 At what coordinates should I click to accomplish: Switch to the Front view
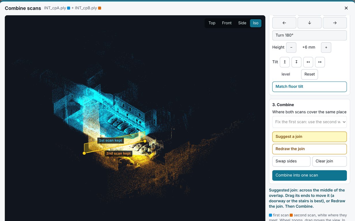[x=227, y=23]
